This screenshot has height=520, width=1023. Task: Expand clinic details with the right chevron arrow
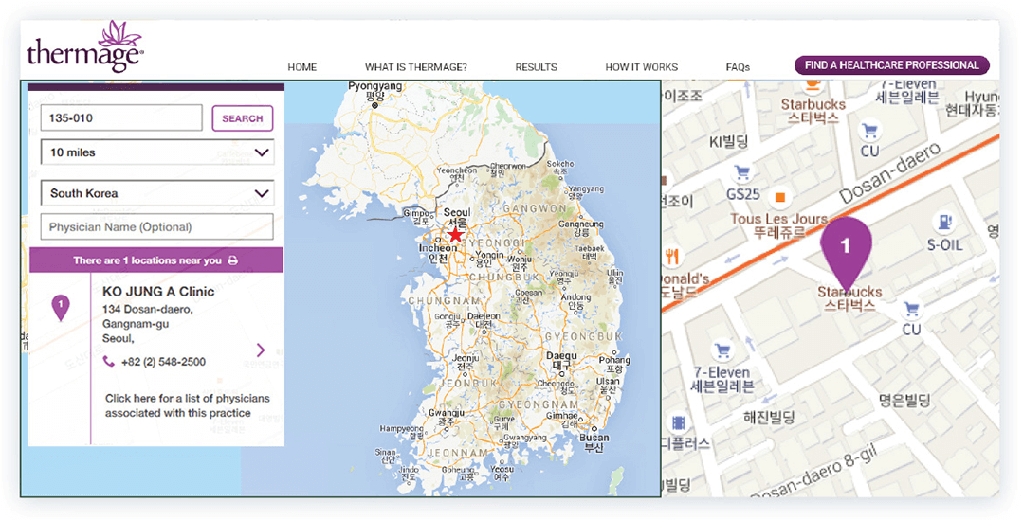coord(261,350)
